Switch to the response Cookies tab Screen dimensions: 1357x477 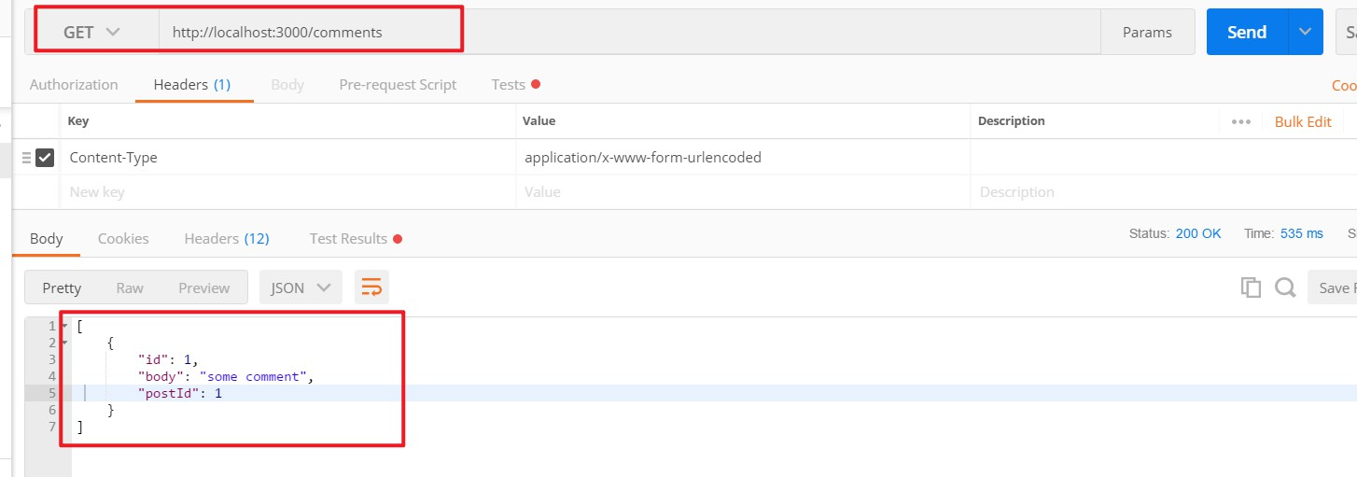click(x=123, y=238)
